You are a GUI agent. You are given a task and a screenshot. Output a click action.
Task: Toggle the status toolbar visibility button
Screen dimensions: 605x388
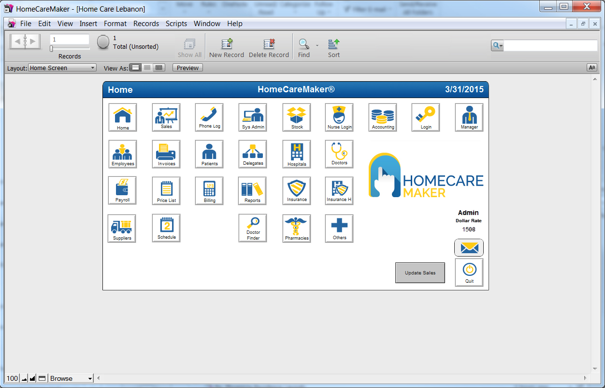(42, 378)
